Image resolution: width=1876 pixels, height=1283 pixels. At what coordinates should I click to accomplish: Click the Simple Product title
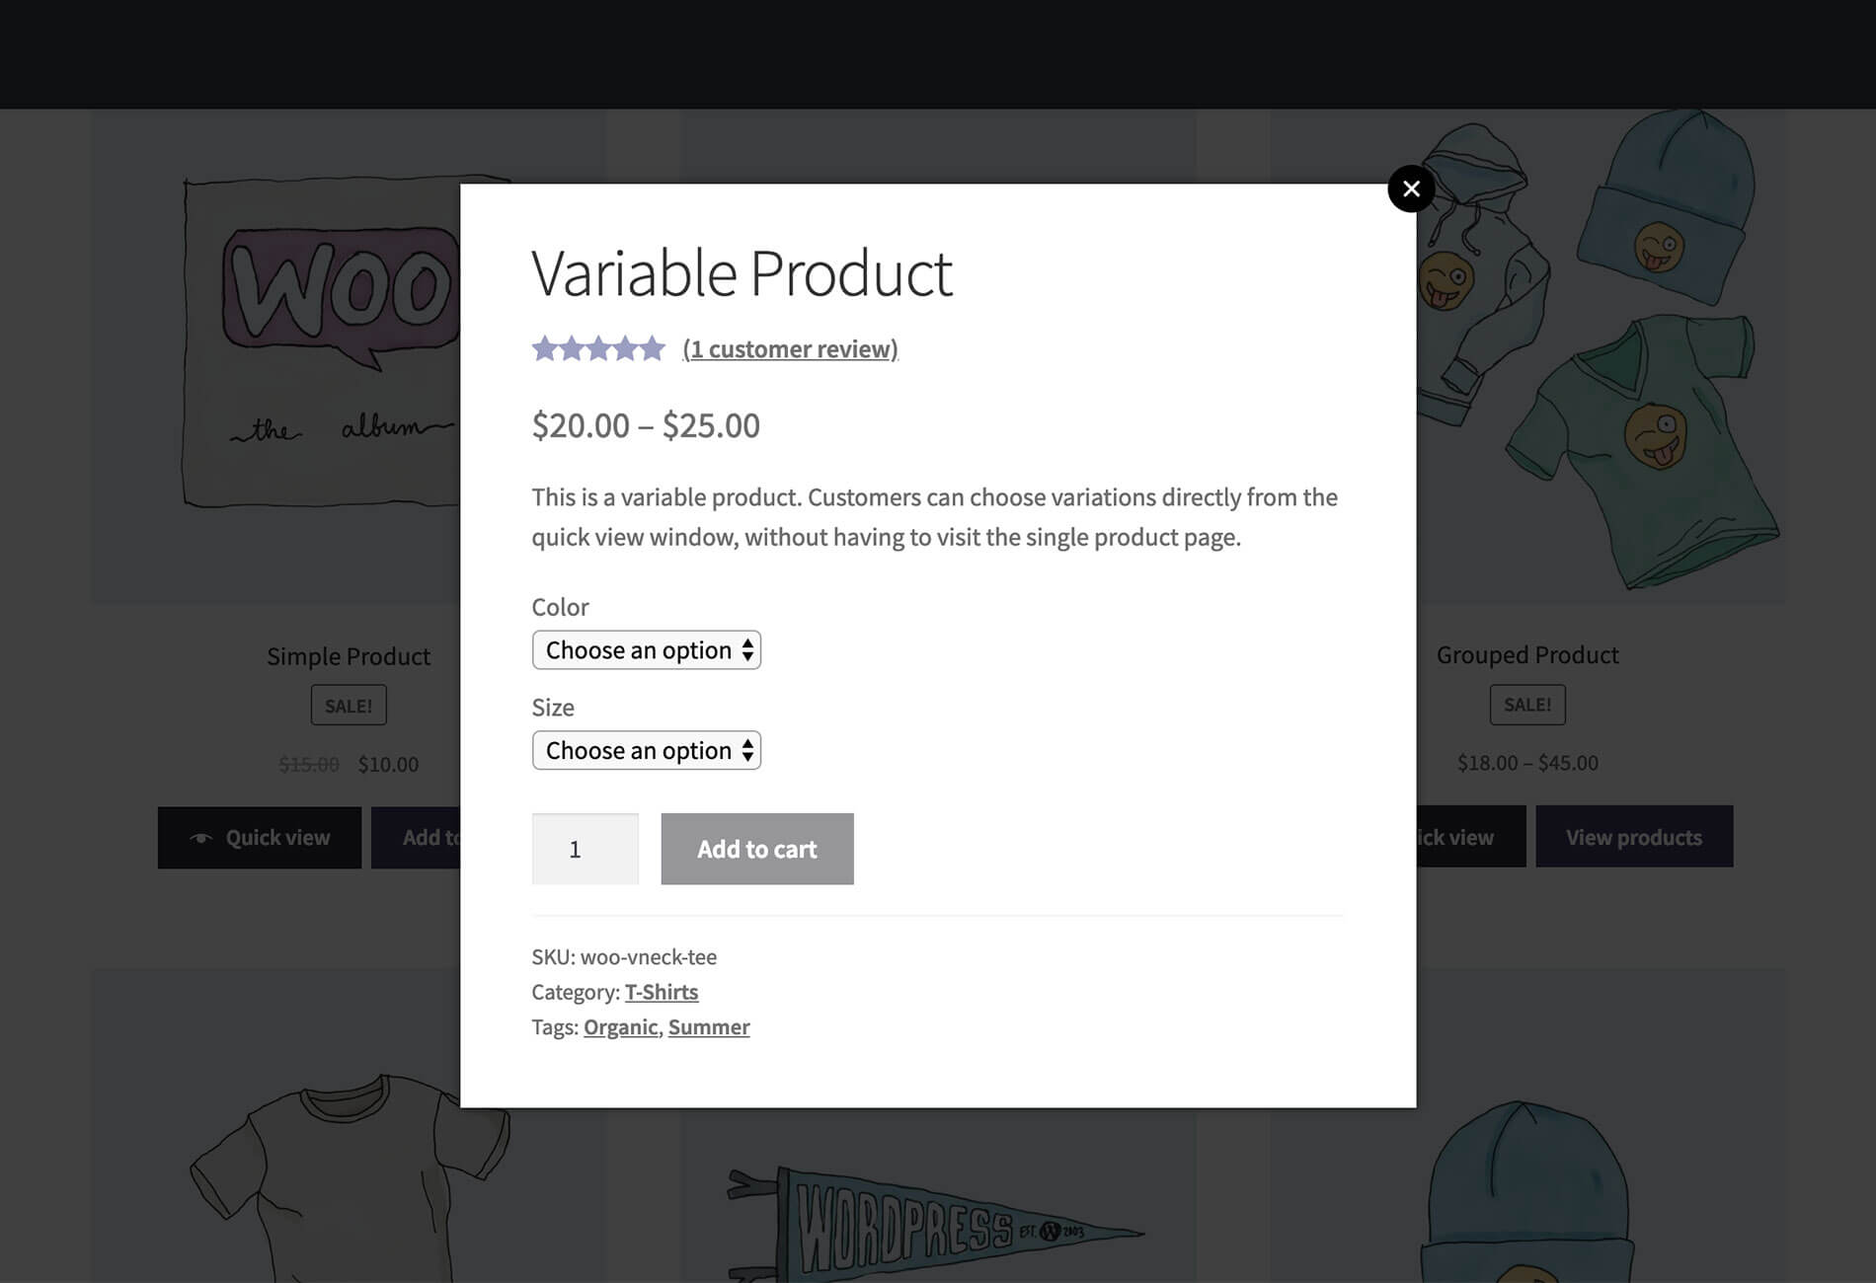click(x=349, y=656)
